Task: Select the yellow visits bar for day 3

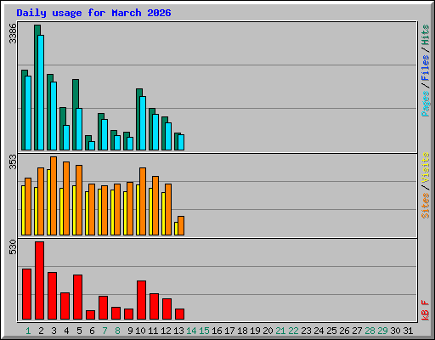Action: 48,202
